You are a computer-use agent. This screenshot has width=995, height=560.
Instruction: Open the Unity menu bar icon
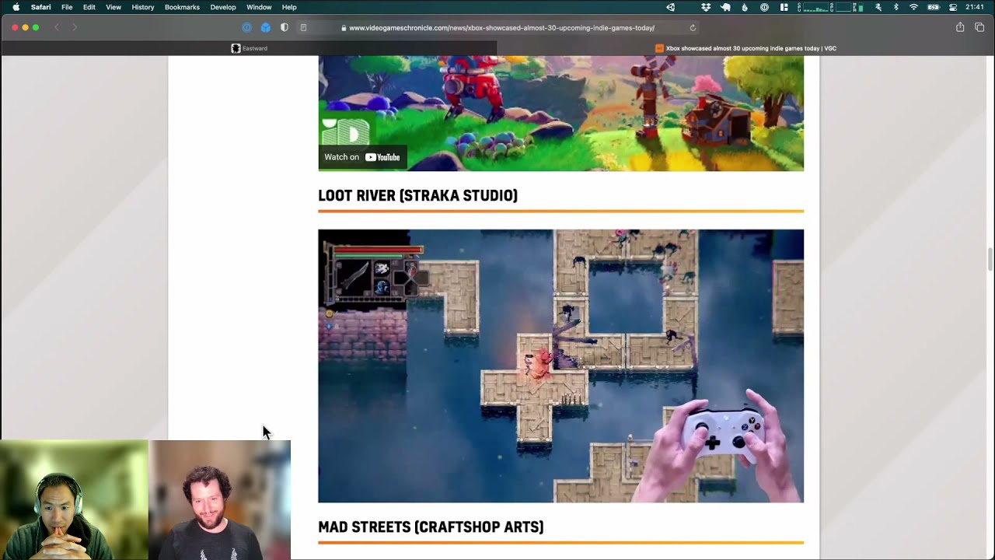[x=671, y=7]
